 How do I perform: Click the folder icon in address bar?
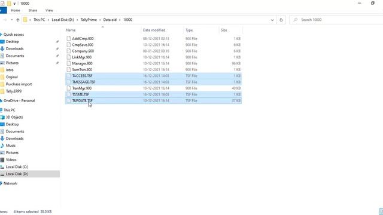25,20
